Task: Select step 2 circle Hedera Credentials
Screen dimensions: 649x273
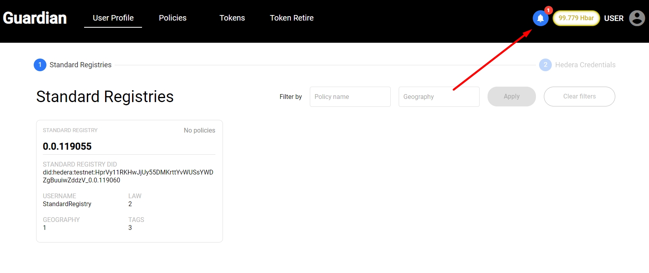Action: [x=545, y=65]
